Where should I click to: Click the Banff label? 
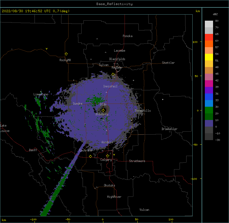(33, 150)
